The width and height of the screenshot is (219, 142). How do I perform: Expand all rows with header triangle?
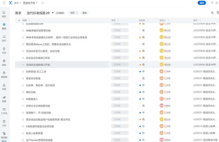point(19,20)
